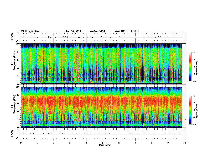Click the "-7" label on ch.1 color bar
This screenshot has height=160, width=208.
pos(194,60)
